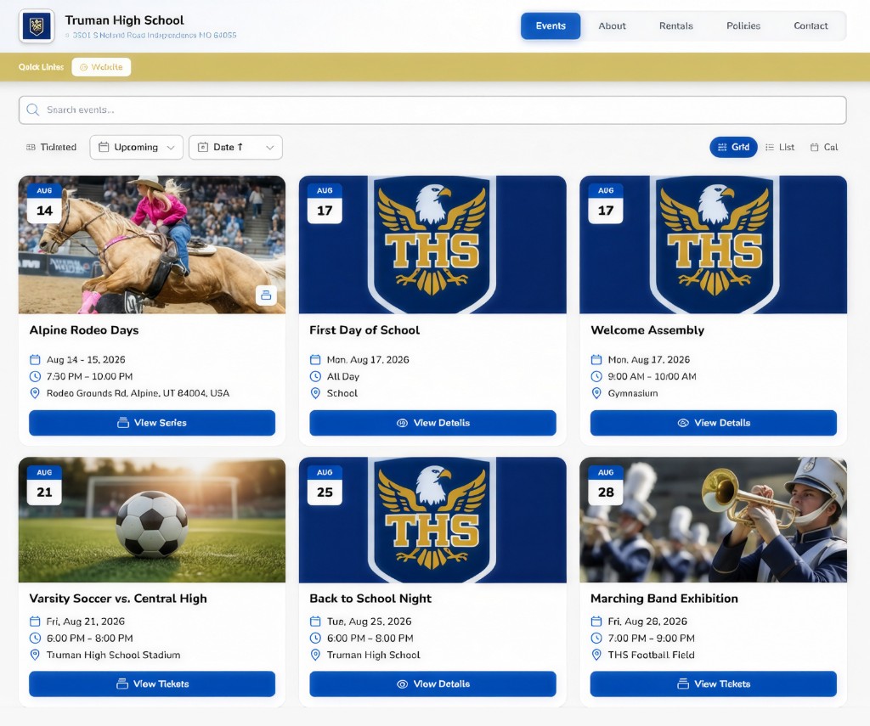Click the magnifier icon in the search bar
Screen dimensions: 870x726
pyautogui.click(x=33, y=110)
